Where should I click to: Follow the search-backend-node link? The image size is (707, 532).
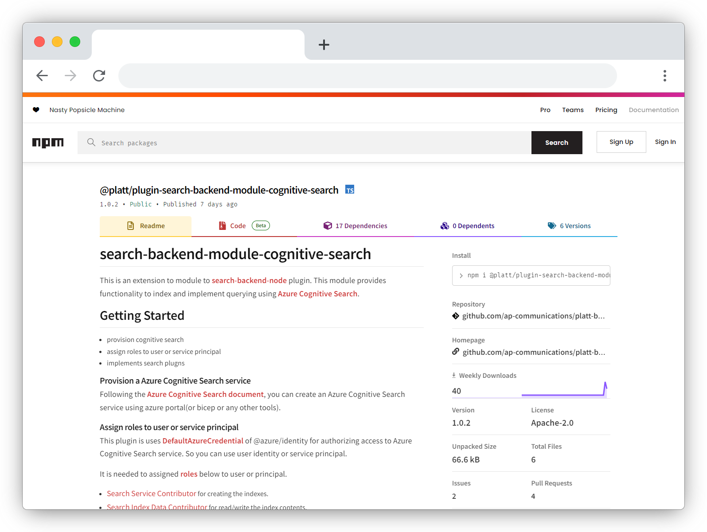point(249,280)
